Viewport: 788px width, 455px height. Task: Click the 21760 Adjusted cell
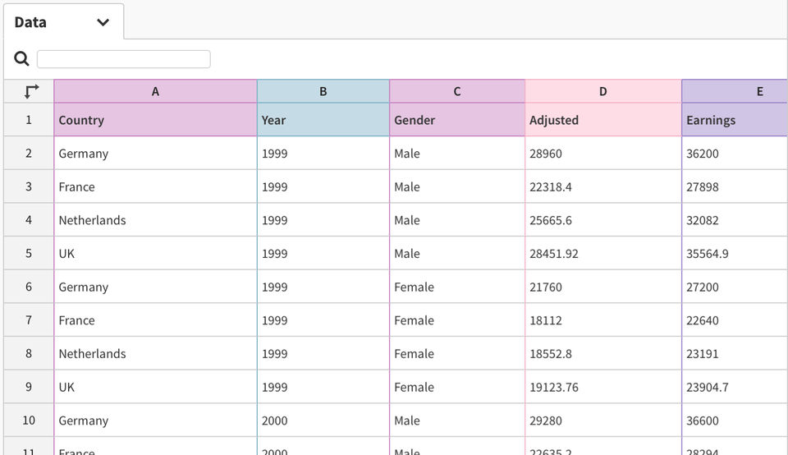(x=603, y=287)
